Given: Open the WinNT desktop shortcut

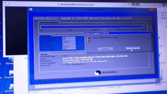Looking at the screenshot, I should coord(9,88).
